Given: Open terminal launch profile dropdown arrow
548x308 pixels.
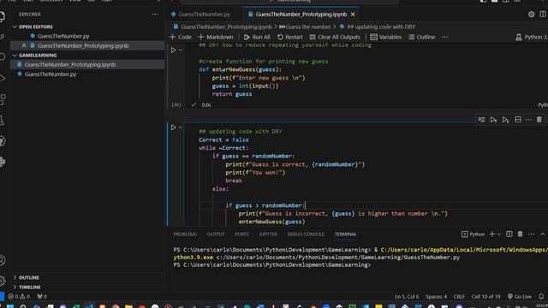Looking at the screenshot, I should (499, 234).
